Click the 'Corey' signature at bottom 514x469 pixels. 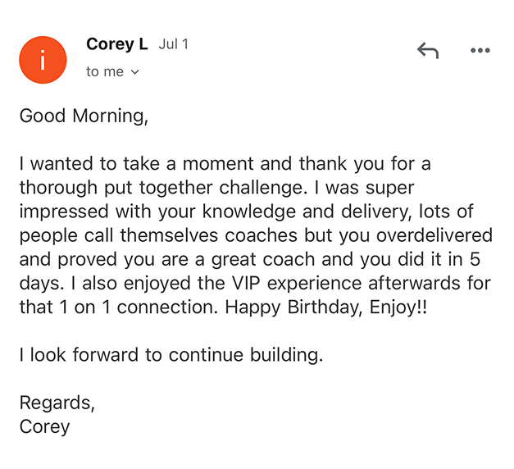coord(44,426)
